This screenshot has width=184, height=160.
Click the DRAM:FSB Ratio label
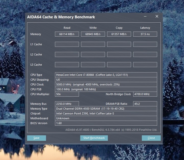(x=117, y=104)
